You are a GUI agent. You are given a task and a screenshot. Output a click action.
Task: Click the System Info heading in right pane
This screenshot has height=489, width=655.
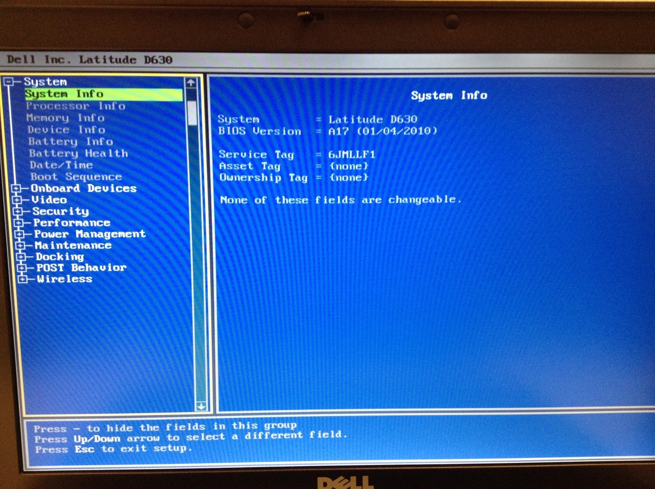point(449,95)
